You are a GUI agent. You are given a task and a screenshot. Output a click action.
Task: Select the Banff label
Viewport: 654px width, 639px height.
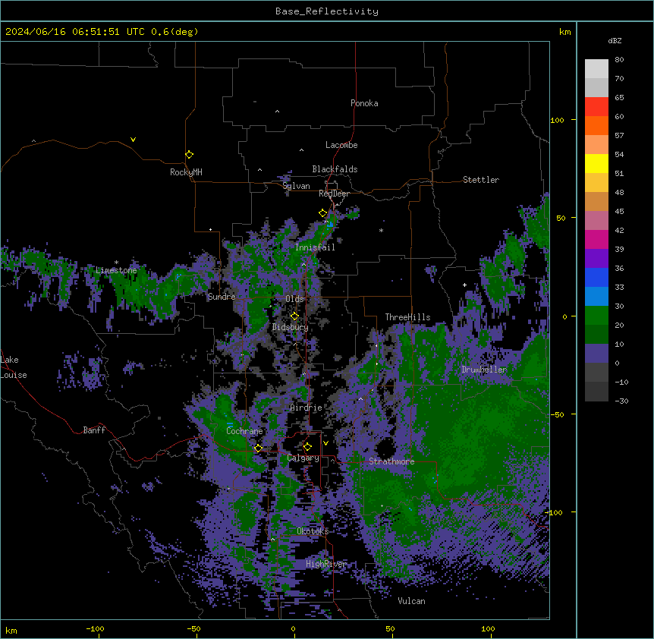[94, 430]
